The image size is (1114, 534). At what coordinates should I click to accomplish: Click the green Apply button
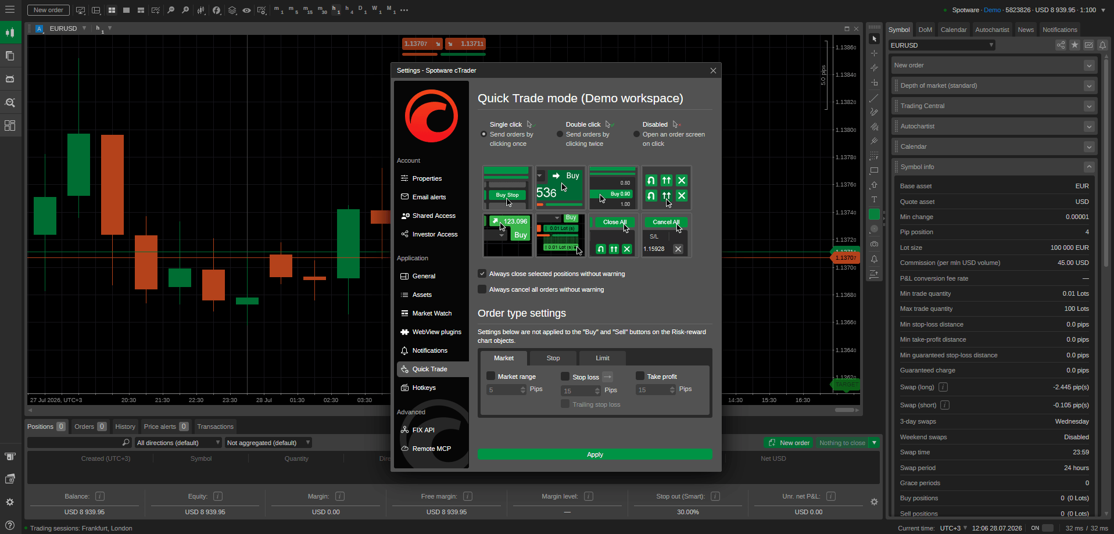pos(594,454)
